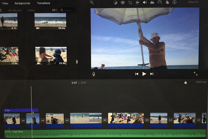Select the crop tool
The height and width of the screenshot is (139, 208).
coord(130,2)
